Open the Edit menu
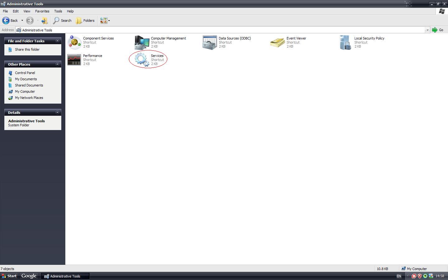 16,11
